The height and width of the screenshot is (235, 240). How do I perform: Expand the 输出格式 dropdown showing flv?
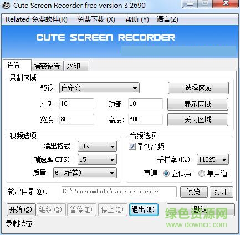point(97,146)
